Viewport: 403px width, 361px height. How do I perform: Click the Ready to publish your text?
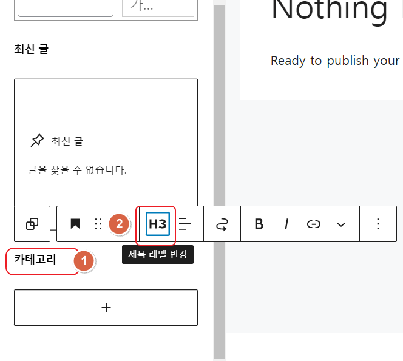click(335, 61)
